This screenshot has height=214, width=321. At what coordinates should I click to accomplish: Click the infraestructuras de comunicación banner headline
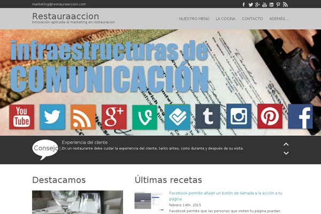(110, 65)
